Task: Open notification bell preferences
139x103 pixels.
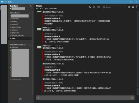Action: tap(31, 6)
